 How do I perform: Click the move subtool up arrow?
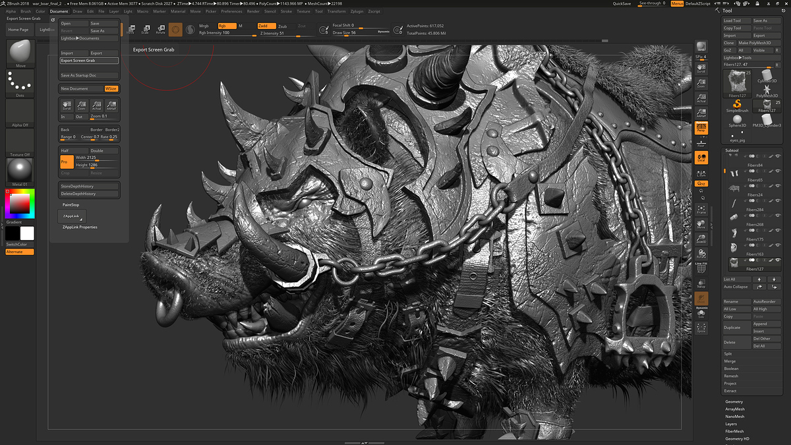760,280
